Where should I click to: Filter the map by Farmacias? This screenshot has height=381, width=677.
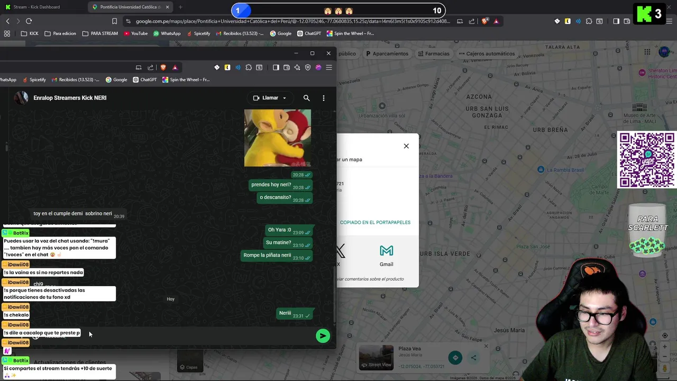point(434,53)
